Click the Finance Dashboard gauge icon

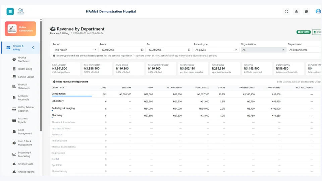pos(14,59)
